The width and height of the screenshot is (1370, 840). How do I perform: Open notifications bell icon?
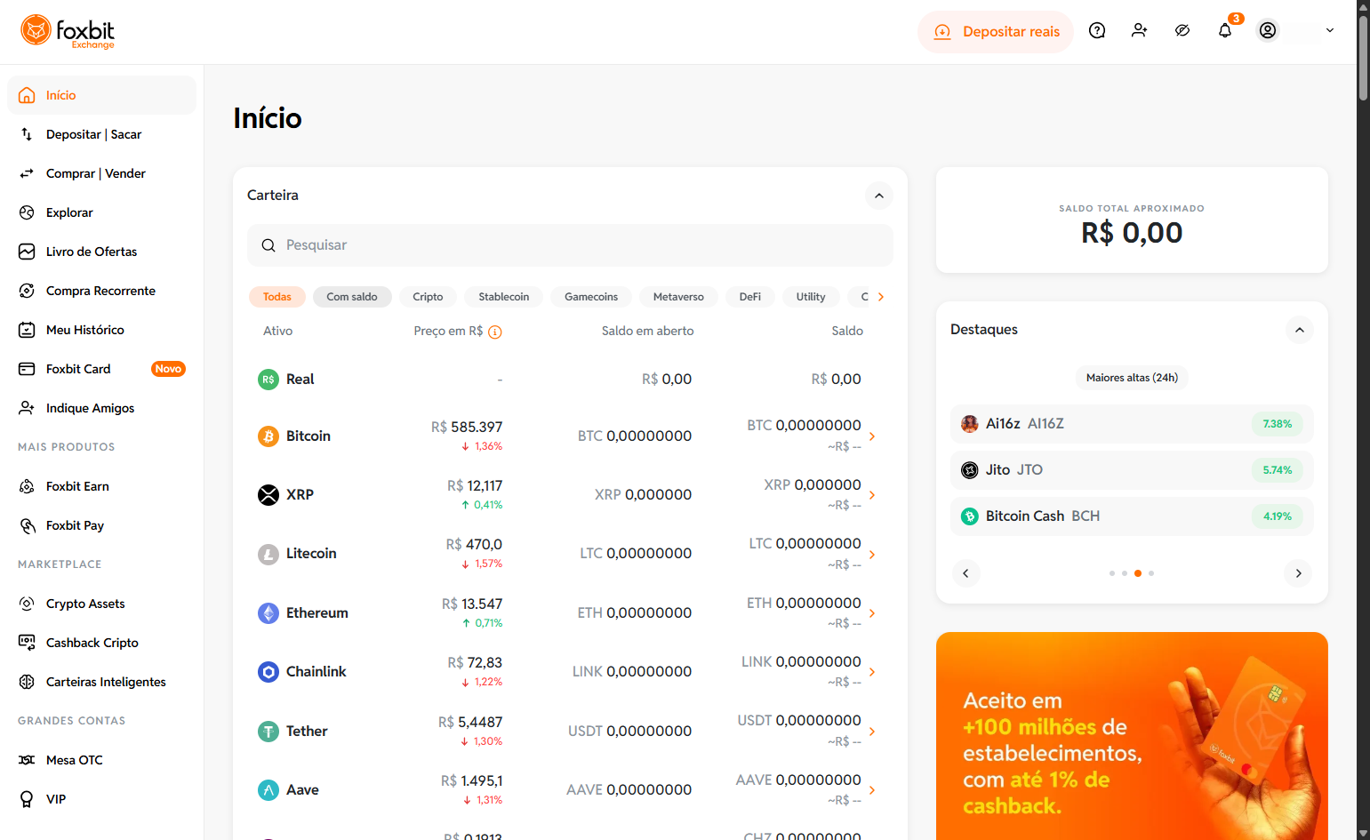[1225, 31]
